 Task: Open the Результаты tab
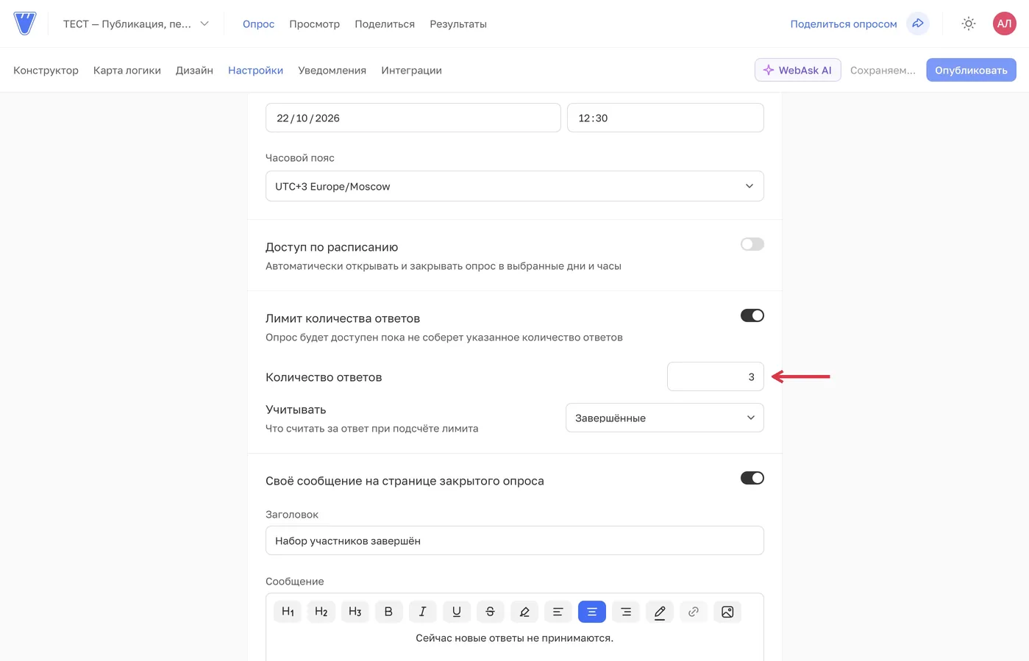tap(458, 24)
